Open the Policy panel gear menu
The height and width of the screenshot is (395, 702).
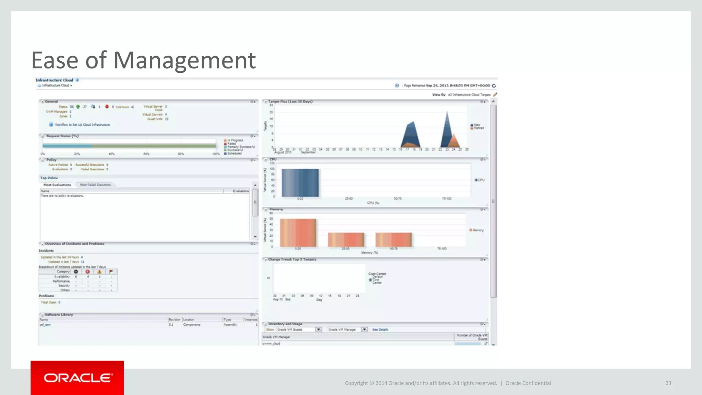(x=253, y=160)
